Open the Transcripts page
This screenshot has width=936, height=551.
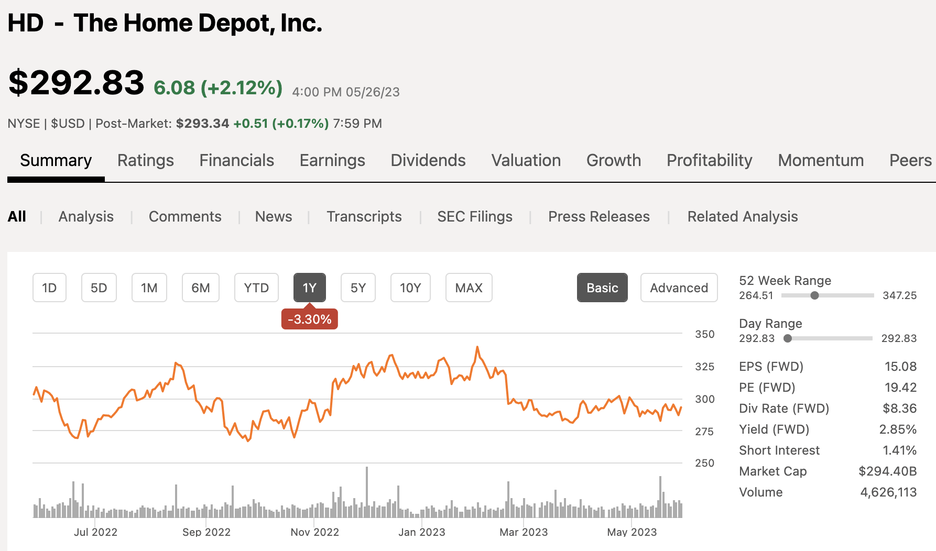click(364, 216)
